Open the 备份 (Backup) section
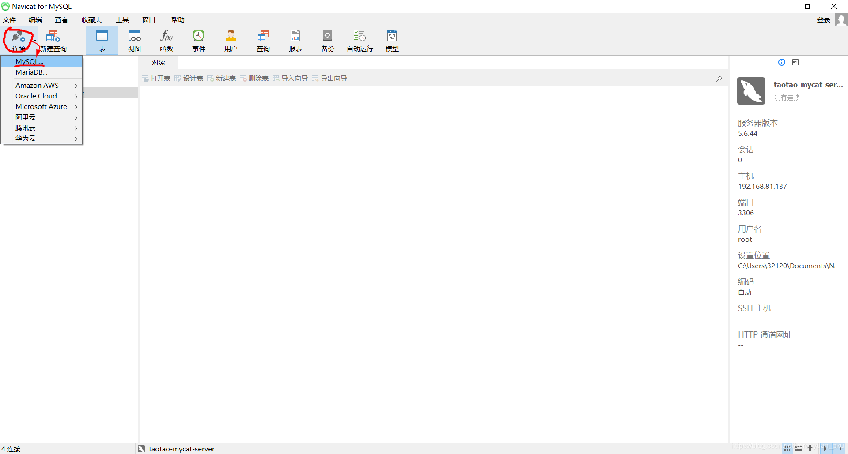848x454 pixels. click(328, 41)
